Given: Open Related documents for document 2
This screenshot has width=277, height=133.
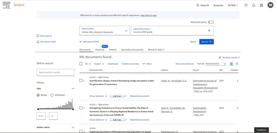Looking at the screenshot, I should click(140, 120).
